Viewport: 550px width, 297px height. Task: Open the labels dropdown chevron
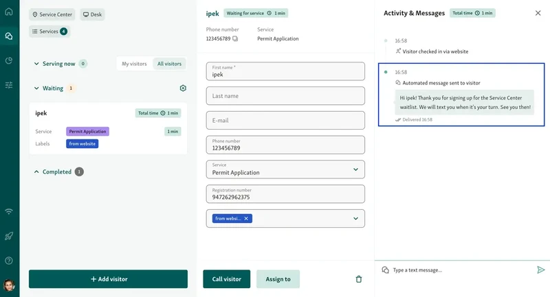(355, 219)
